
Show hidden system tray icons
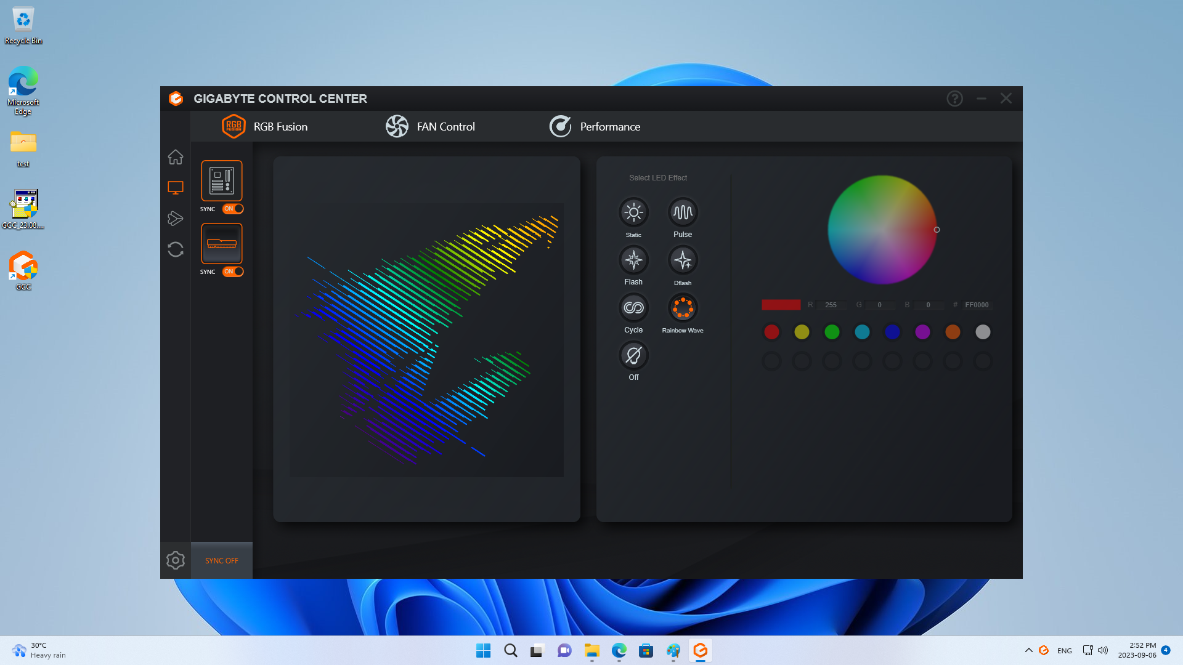[x=1028, y=650]
